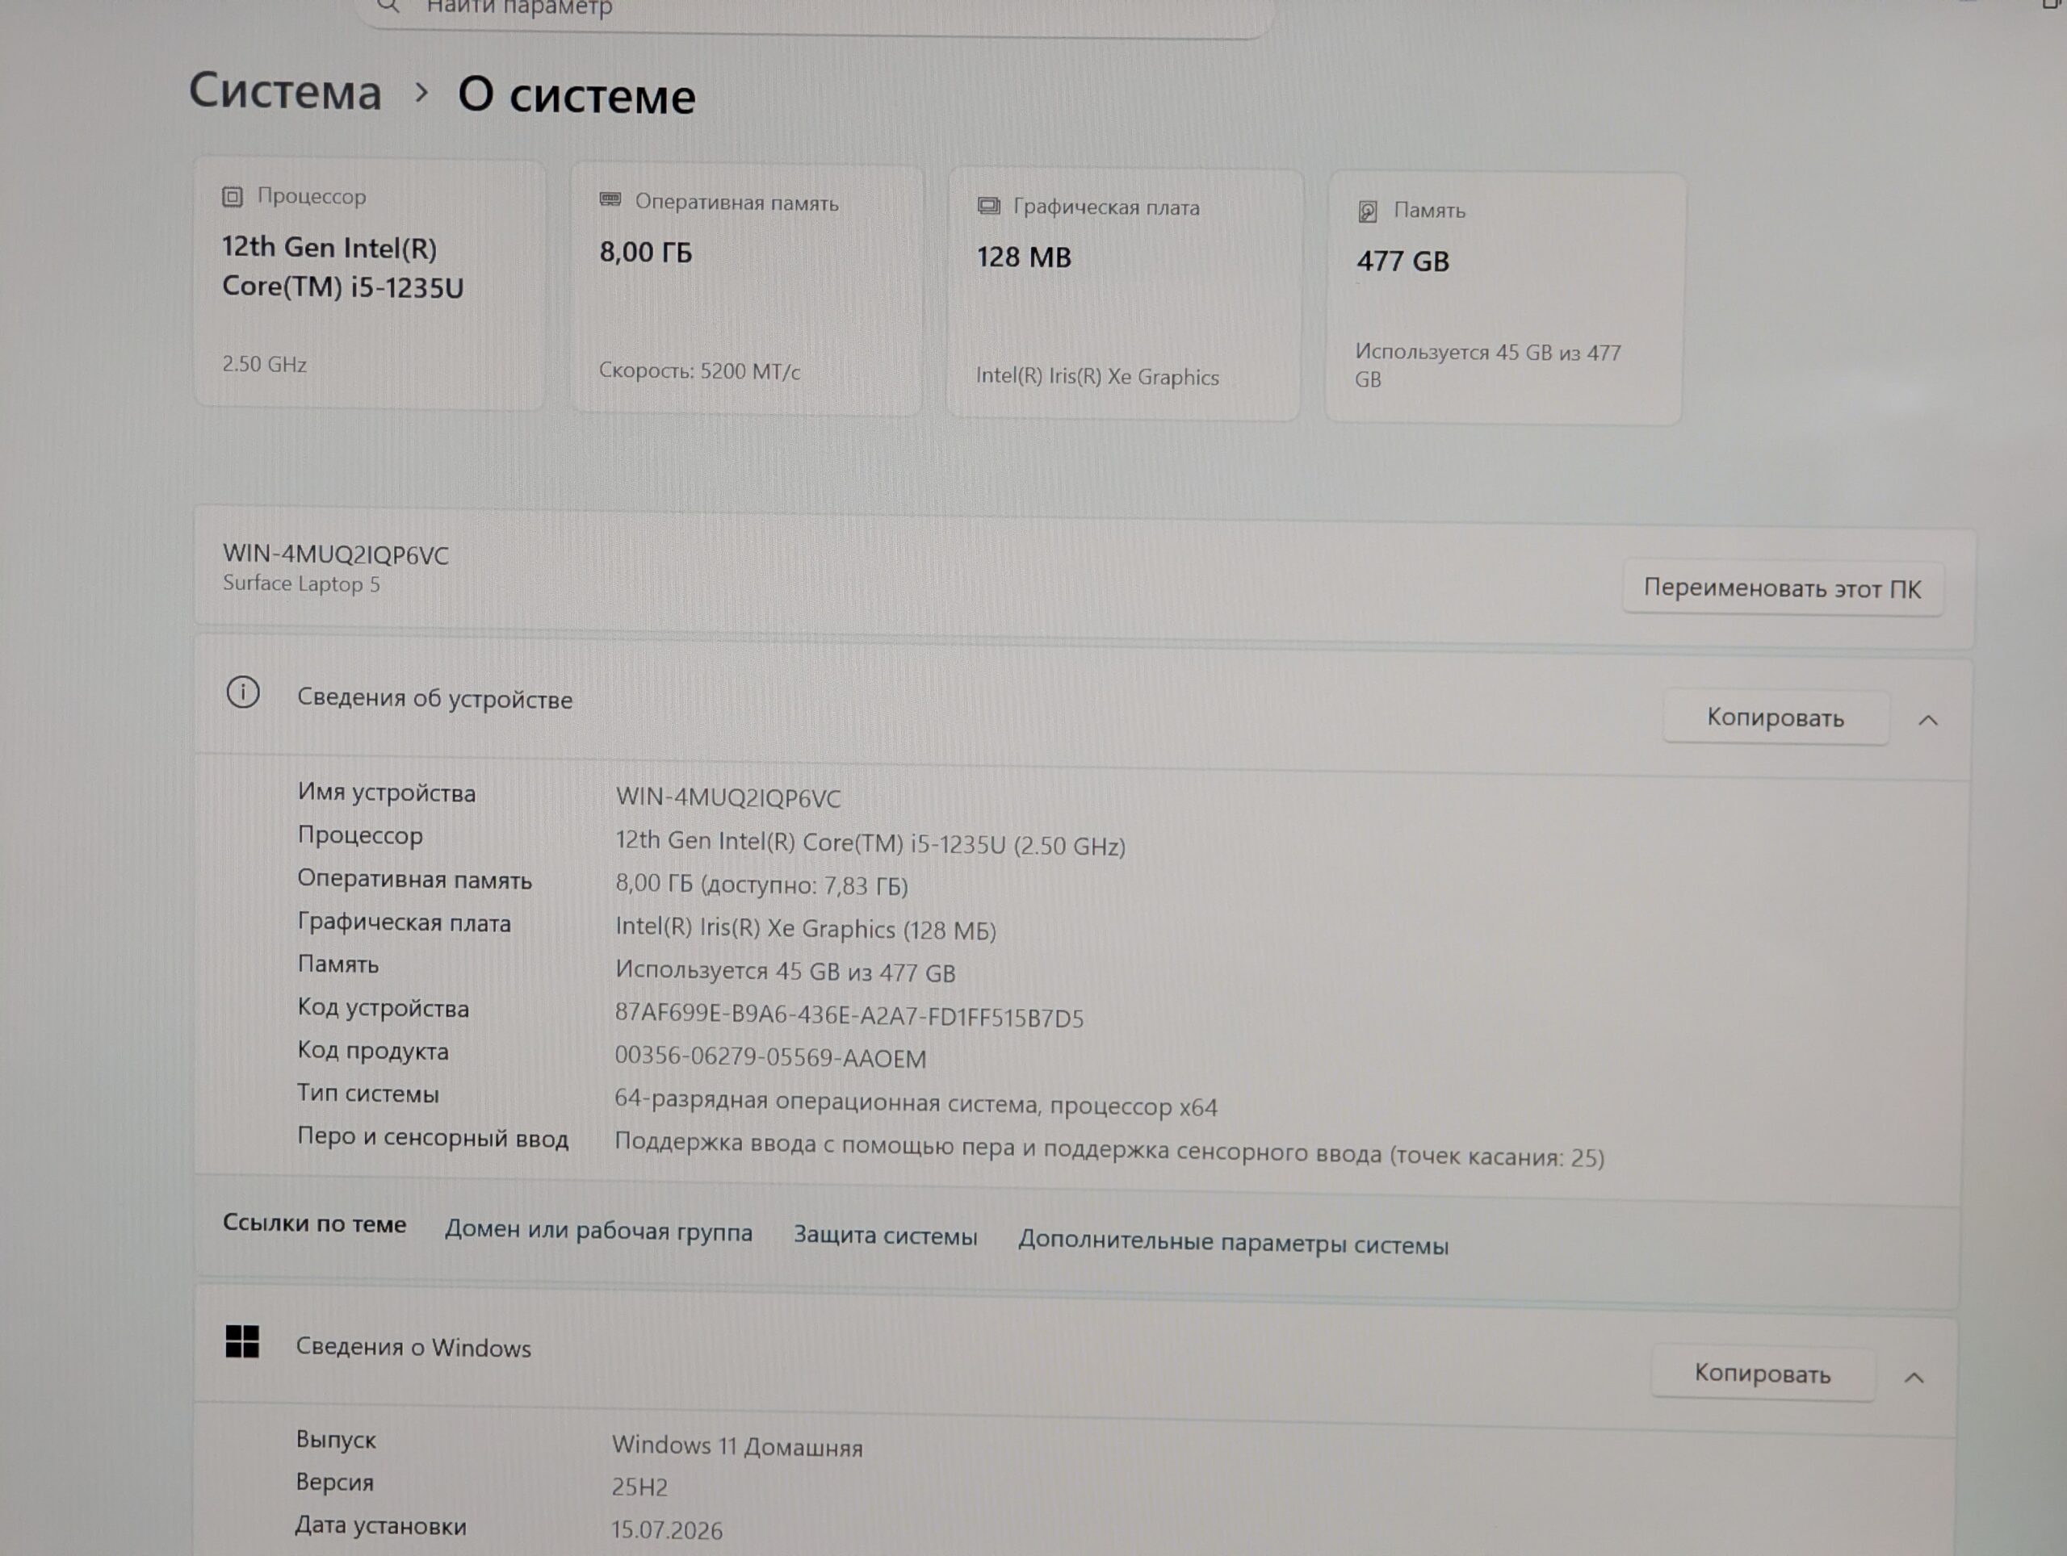Viewport: 2067px width, 1556px height.
Task: Click the Ссылки по теме heading
Action: point(314,1223)
